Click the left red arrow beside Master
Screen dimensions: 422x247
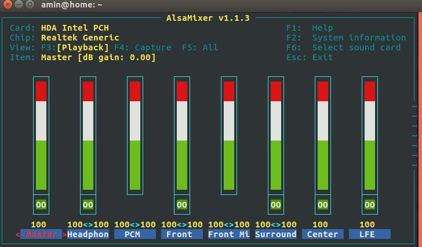pyautogui.click(x=17, y=234)
